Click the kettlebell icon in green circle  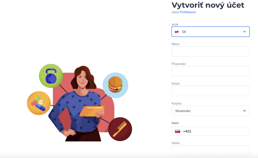coord(51,76)
